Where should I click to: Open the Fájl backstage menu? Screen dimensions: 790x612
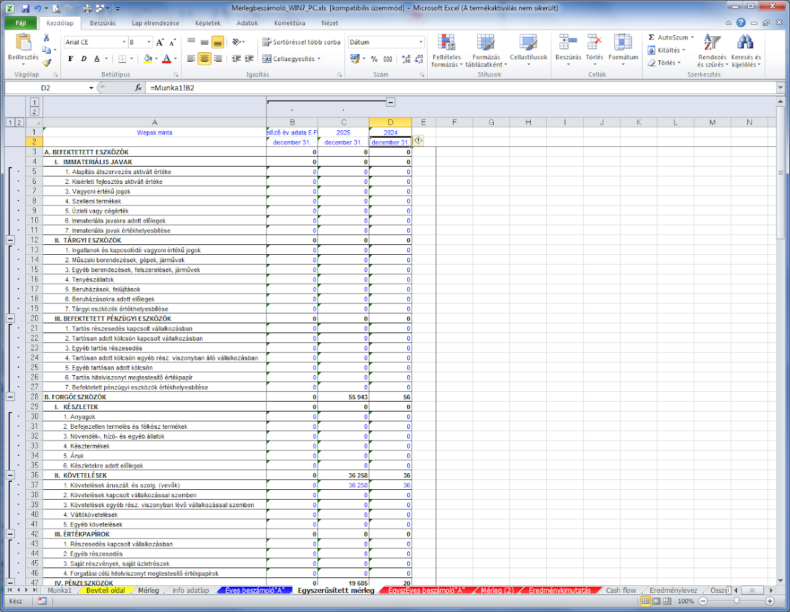click(21, 23)
